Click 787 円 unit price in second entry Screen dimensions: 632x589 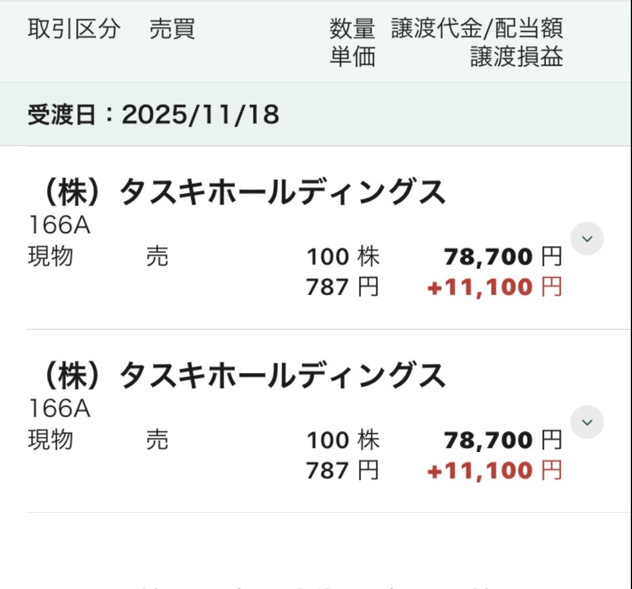(342, 470)
